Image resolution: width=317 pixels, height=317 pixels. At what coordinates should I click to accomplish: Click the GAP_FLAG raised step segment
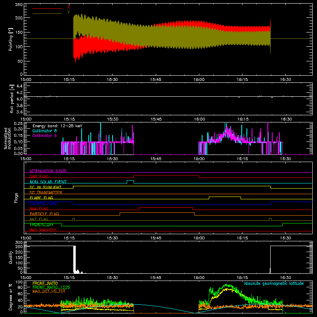[166, 176]
